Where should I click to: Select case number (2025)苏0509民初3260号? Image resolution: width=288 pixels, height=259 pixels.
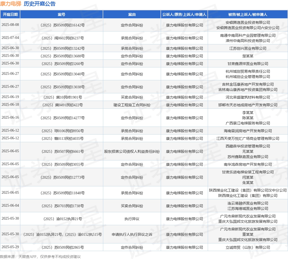[x=63, y=64]
